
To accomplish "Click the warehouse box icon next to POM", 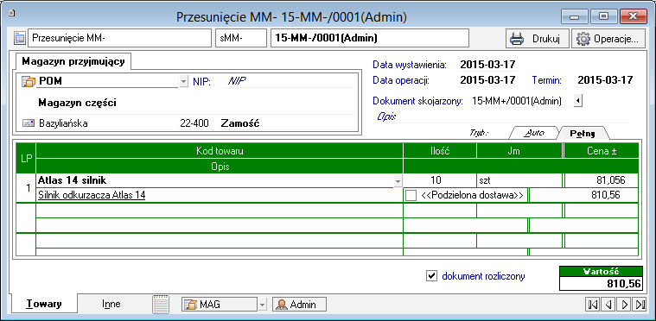I will tap(28, 81).
